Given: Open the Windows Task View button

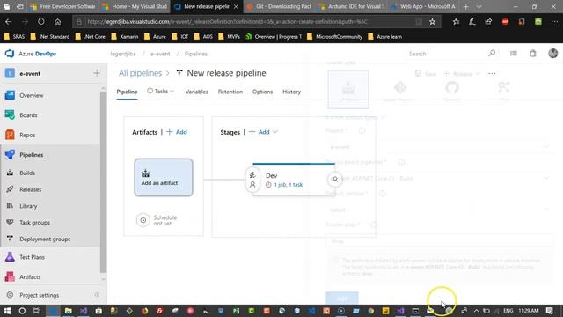Looking at the screenshot, I should click(x=37, y=311).
